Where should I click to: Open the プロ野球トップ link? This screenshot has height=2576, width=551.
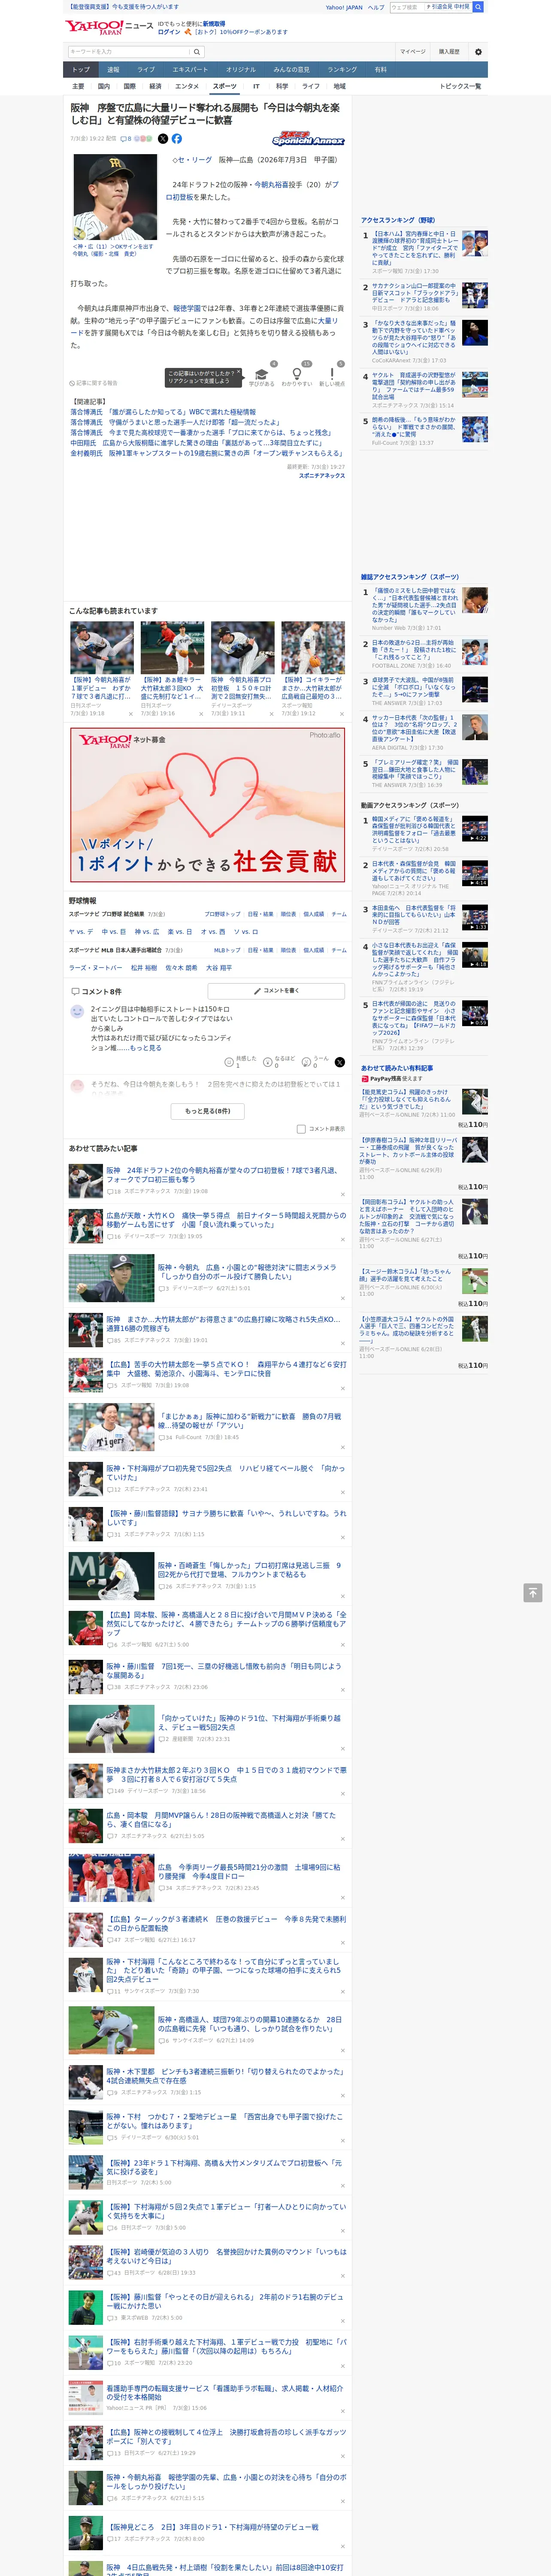(222, 914)
